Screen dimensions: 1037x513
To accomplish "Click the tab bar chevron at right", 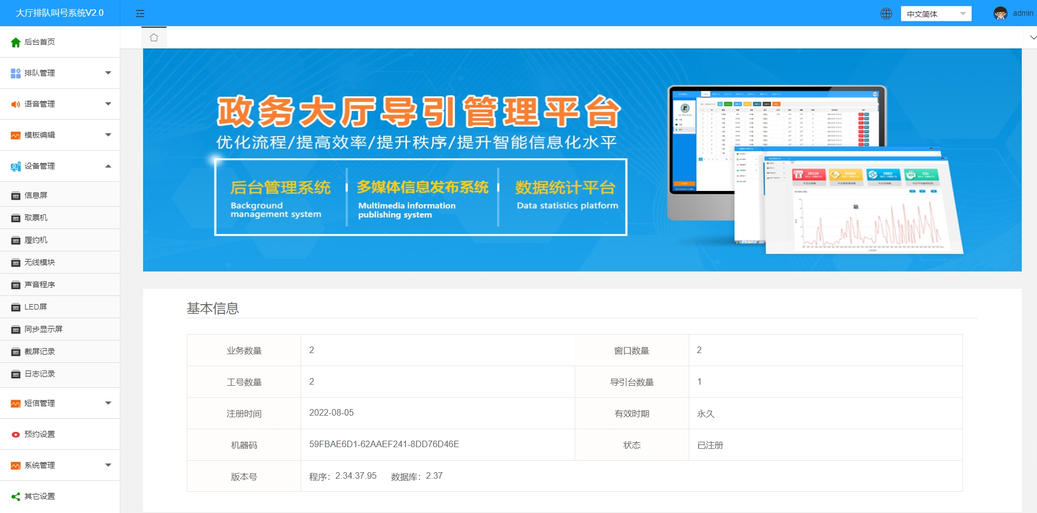I will tap(1032, 38).
